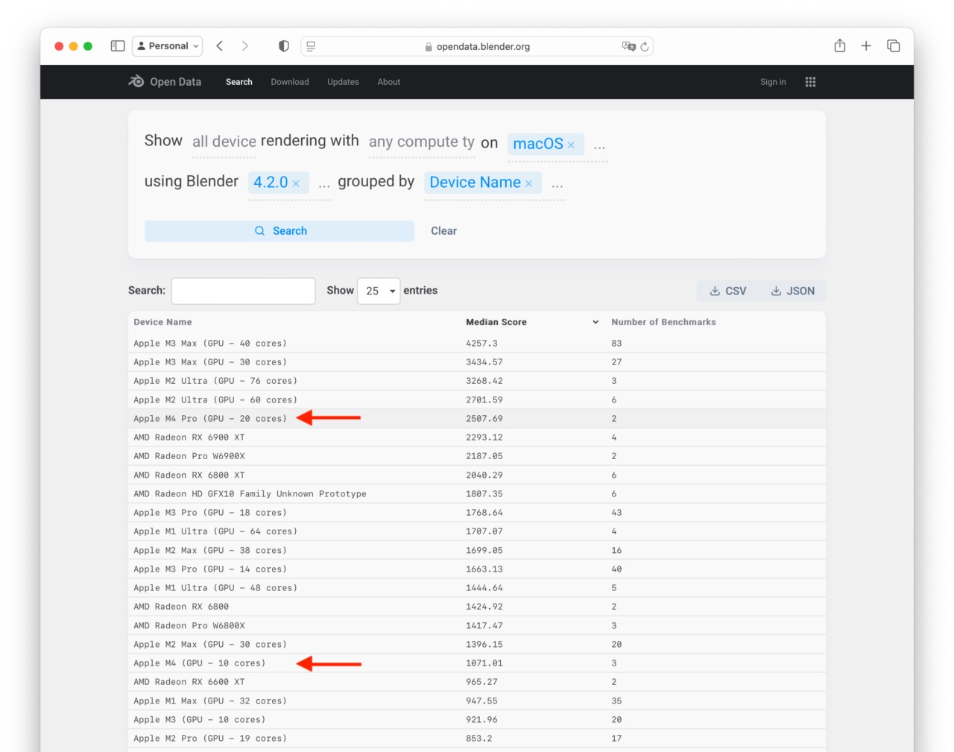Select Apple M2 Max 38 cores row

click(477, 551)
